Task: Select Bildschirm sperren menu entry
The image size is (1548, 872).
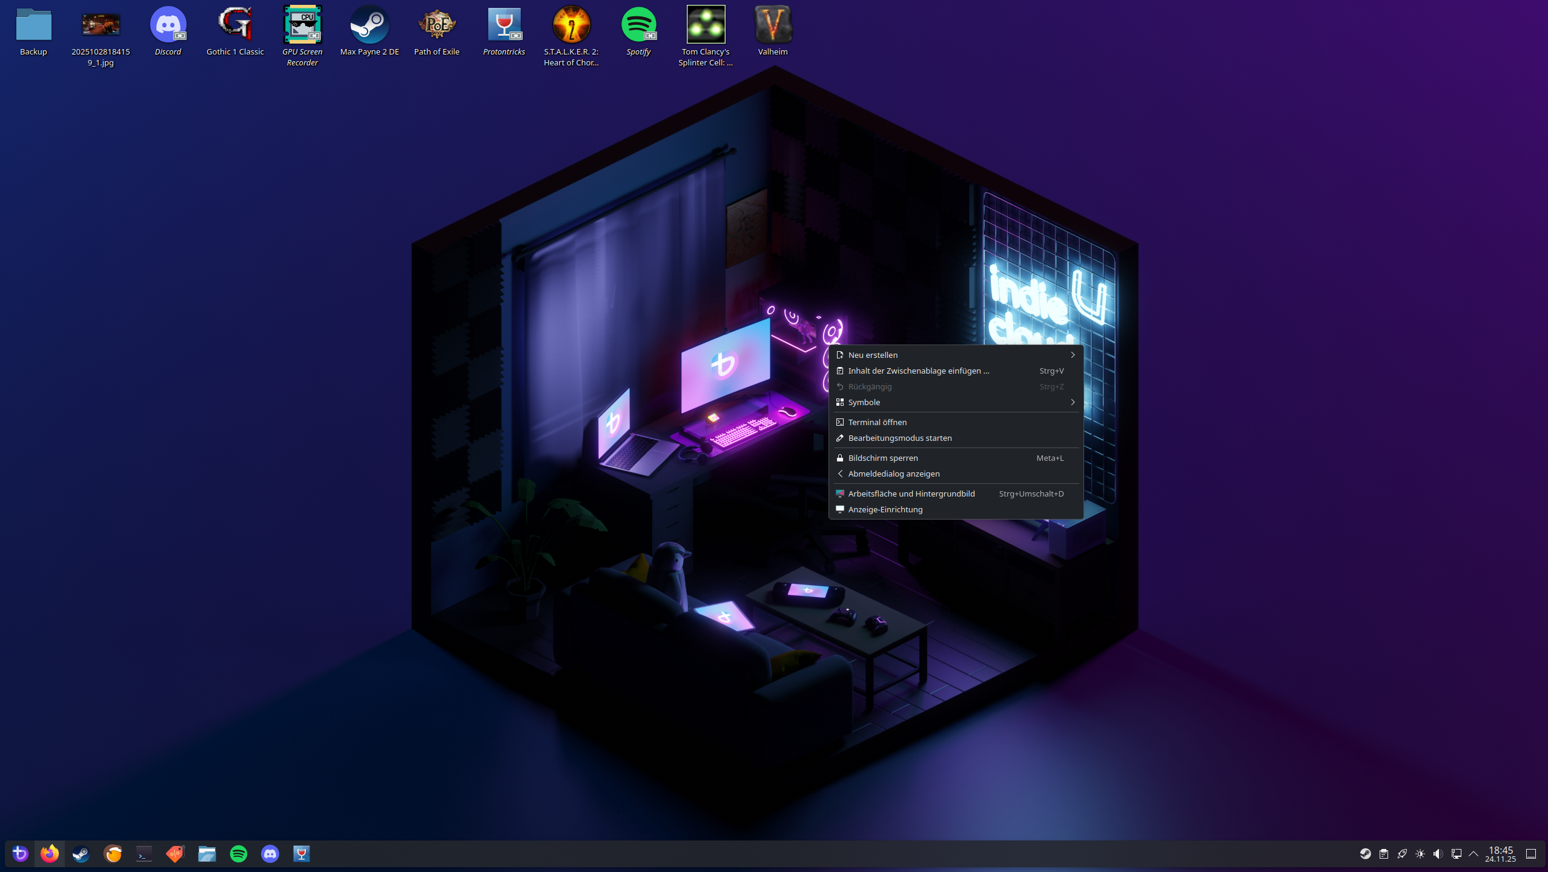Action: pyautogui.click(x=883, y=458)
